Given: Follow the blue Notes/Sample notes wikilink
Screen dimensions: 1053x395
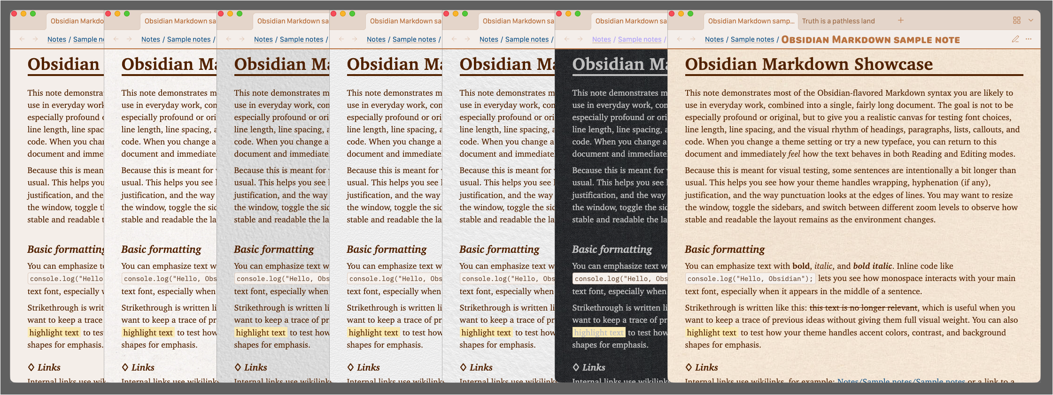Looking at the screenshot, I should 901,380.
